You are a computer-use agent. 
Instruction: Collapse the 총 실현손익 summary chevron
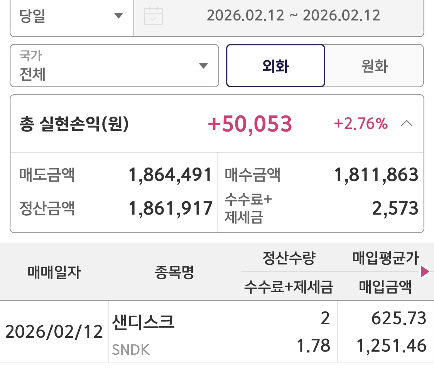tap(407, 124)
